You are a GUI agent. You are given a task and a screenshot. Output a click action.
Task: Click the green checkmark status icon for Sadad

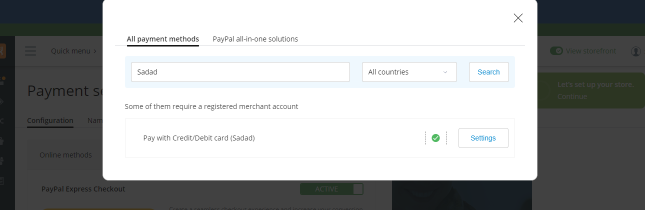click(x=435, y=138)
